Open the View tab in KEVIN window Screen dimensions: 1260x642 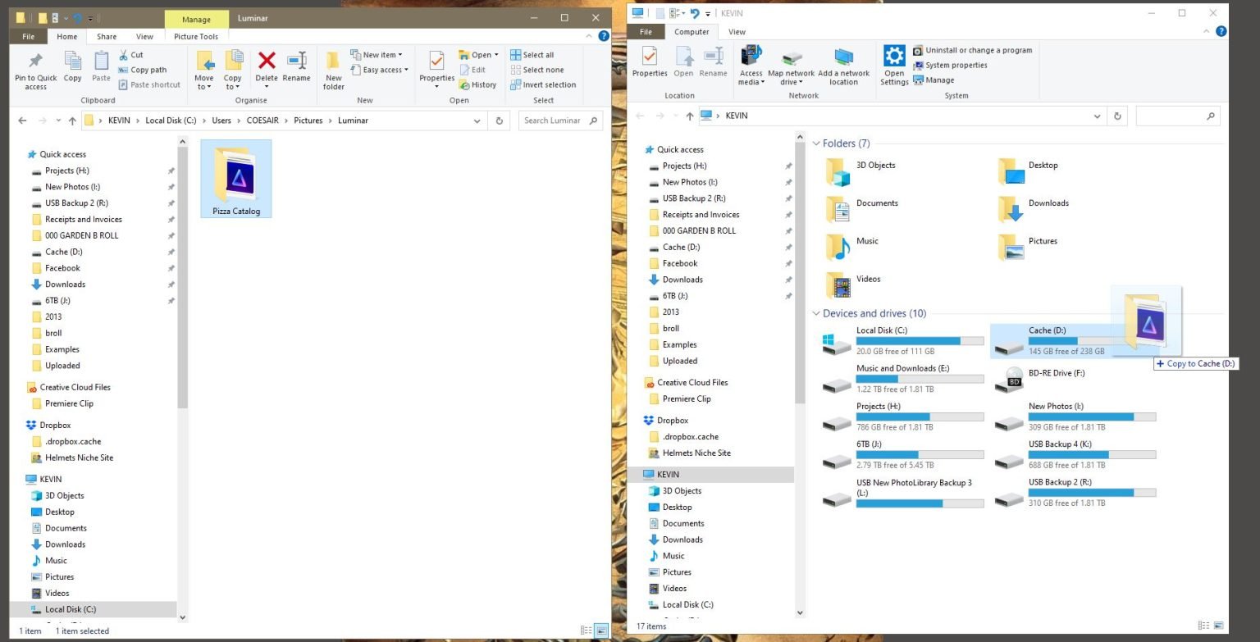pyautogui.click(x=737, y=32)
